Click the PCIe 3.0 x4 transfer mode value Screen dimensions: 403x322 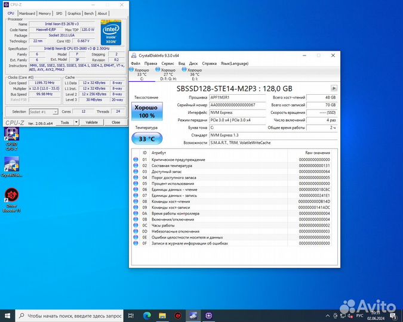237,120
